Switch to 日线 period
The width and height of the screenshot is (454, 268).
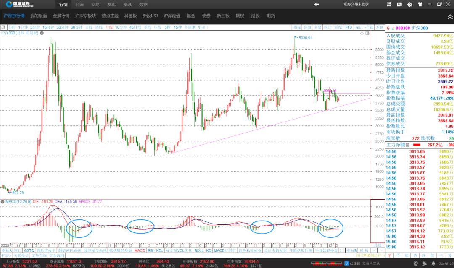89,27
